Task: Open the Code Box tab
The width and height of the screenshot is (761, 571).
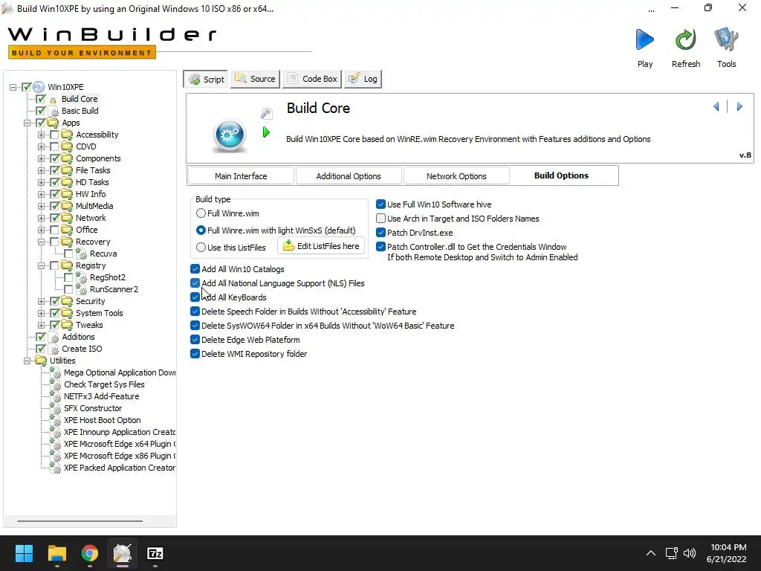Action: tap(313, 79)
